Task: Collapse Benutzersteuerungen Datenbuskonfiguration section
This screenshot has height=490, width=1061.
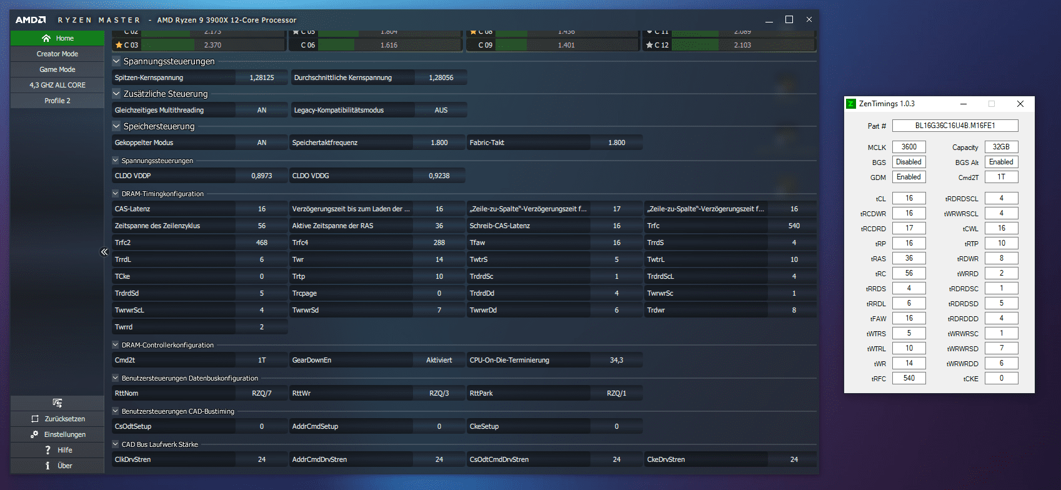Action: [x=116, y=378]
